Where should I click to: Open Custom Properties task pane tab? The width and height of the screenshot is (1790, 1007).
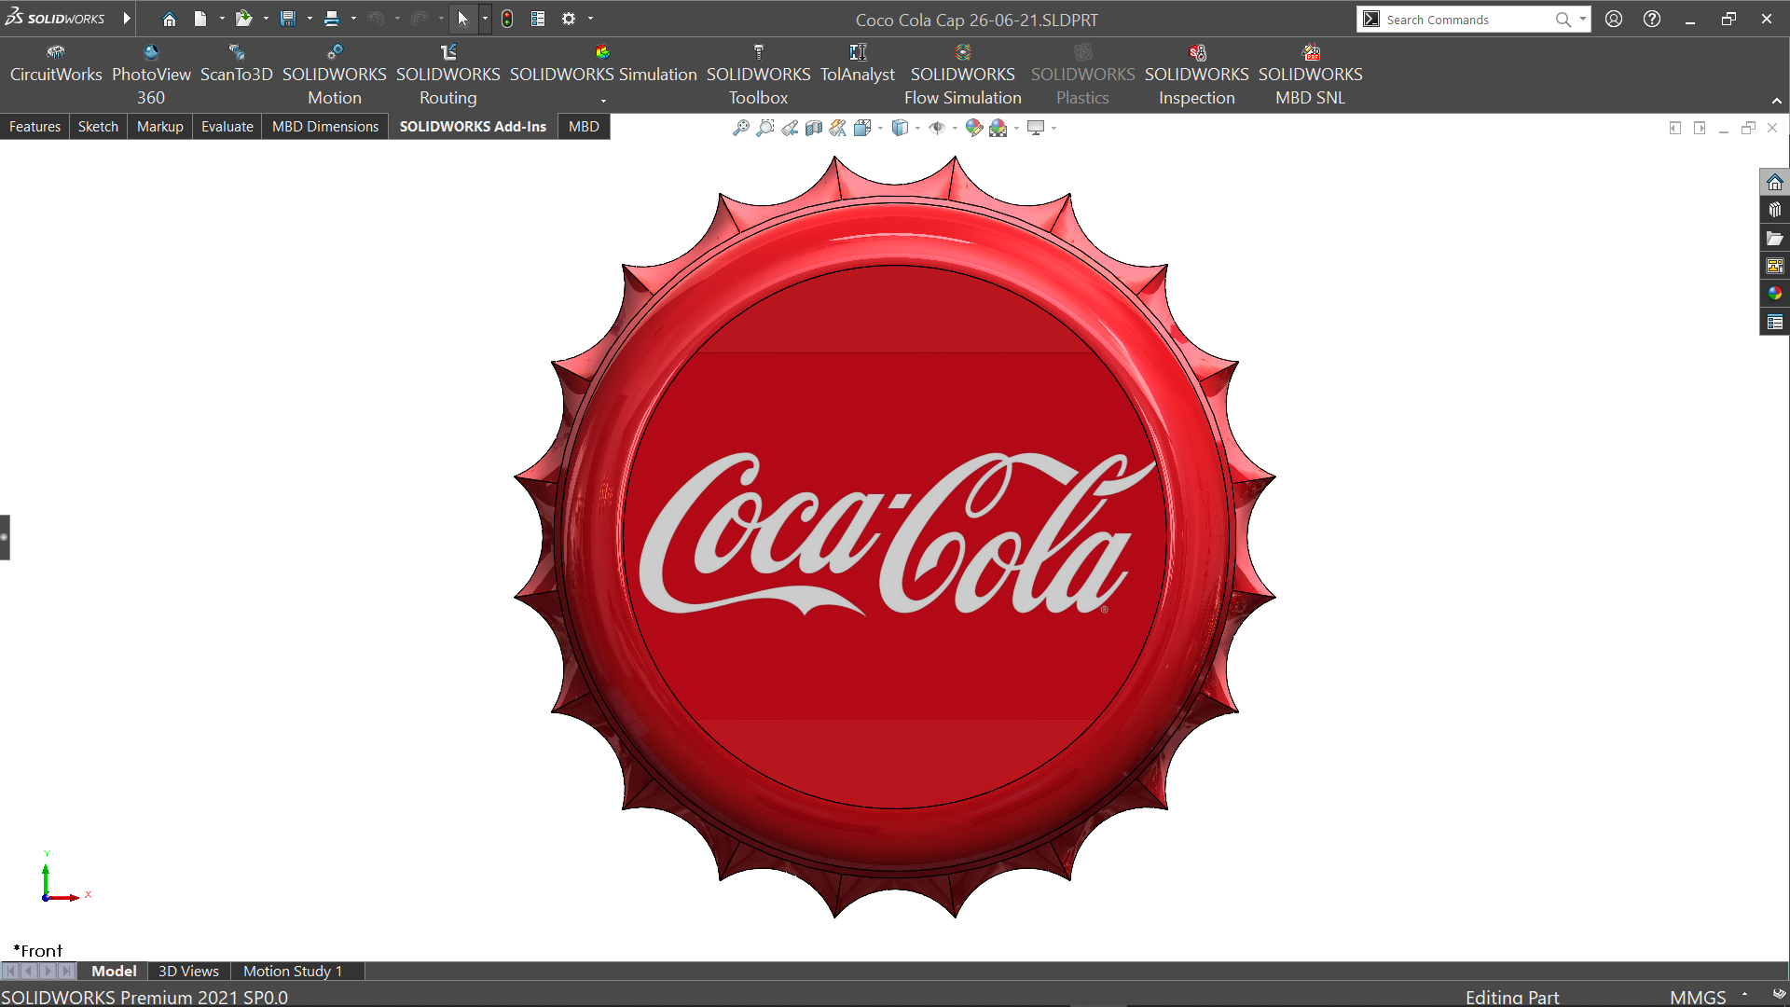(1775, 322)
